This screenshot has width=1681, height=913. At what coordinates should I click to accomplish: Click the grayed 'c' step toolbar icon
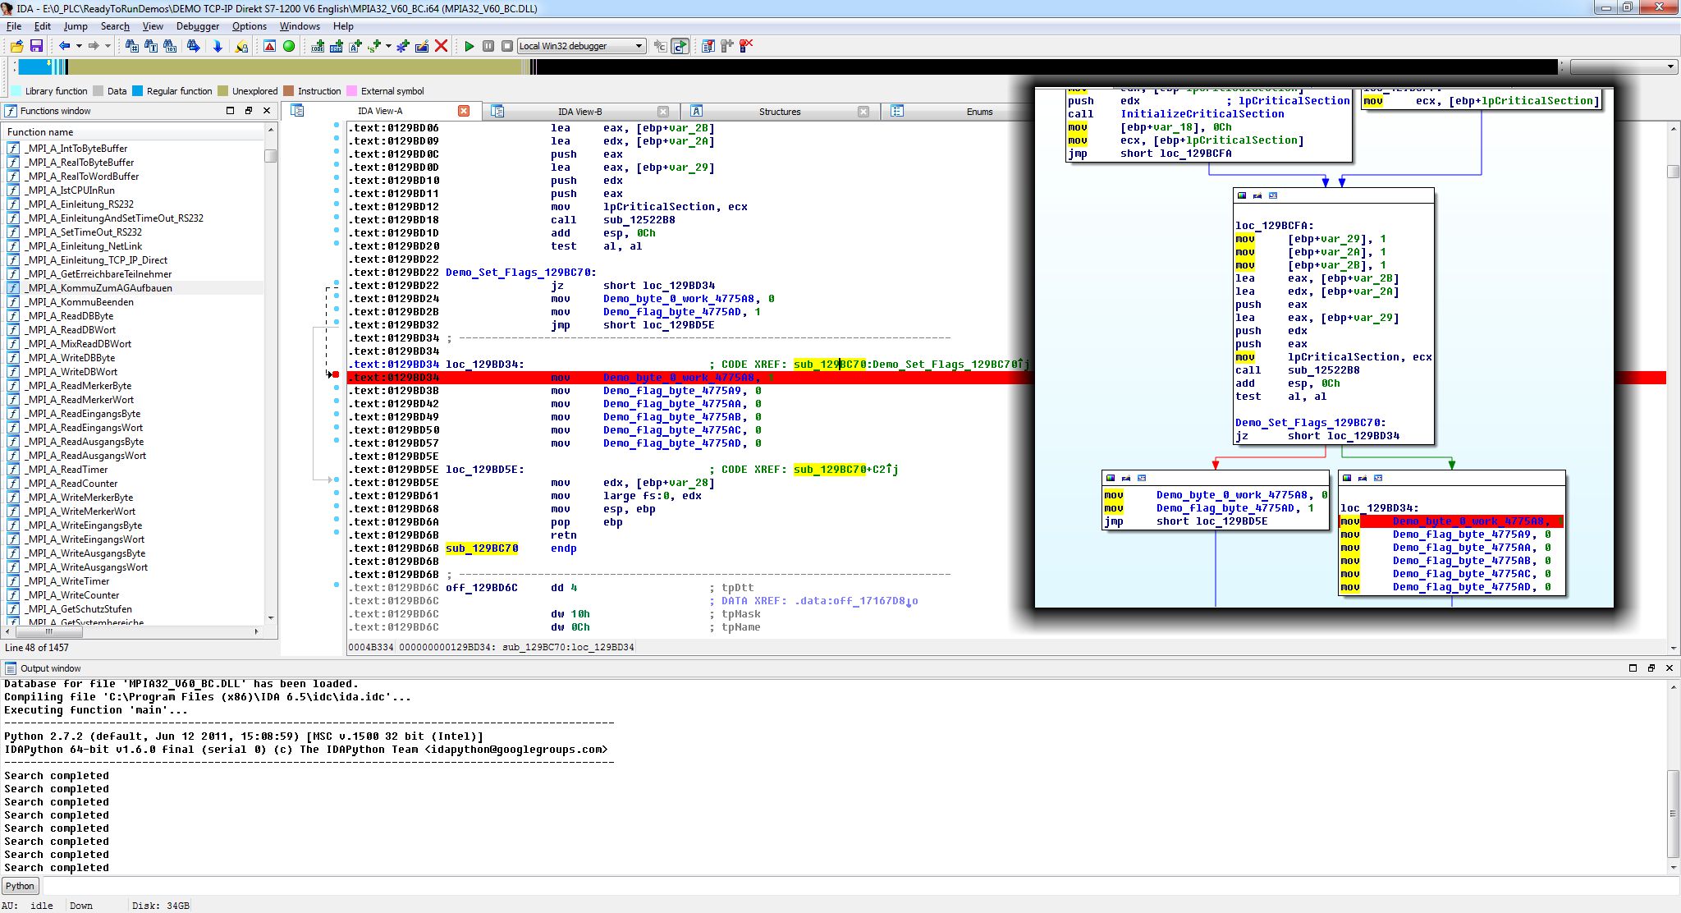[660, 46]
